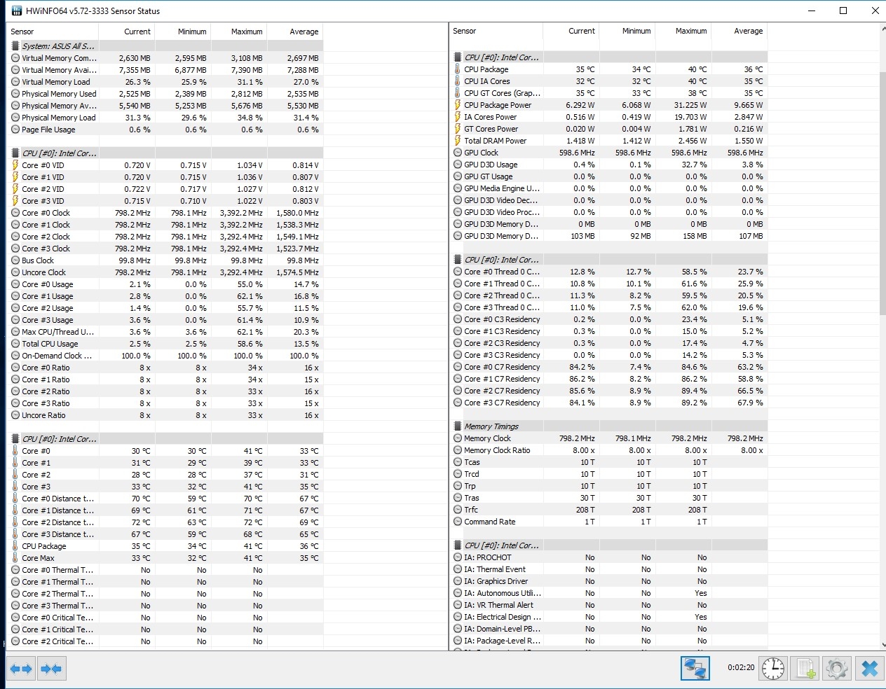Select the Core #0 Thermal T... row
The image size is (886, 689).
pos(165,570)
